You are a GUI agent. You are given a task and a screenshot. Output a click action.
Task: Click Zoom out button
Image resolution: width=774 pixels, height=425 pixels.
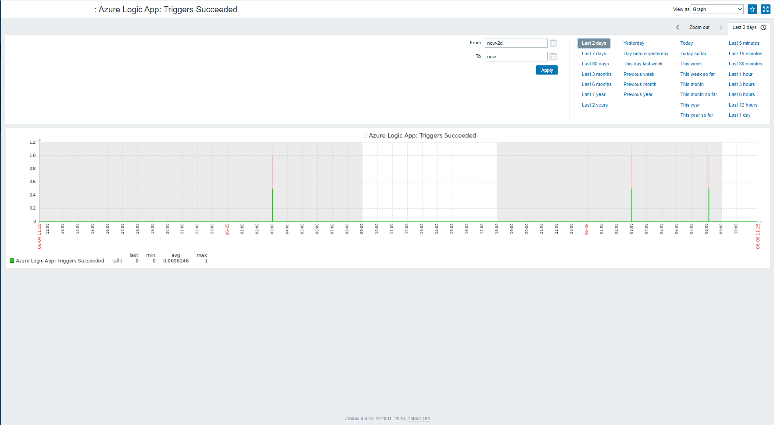(x=699, y=27)
